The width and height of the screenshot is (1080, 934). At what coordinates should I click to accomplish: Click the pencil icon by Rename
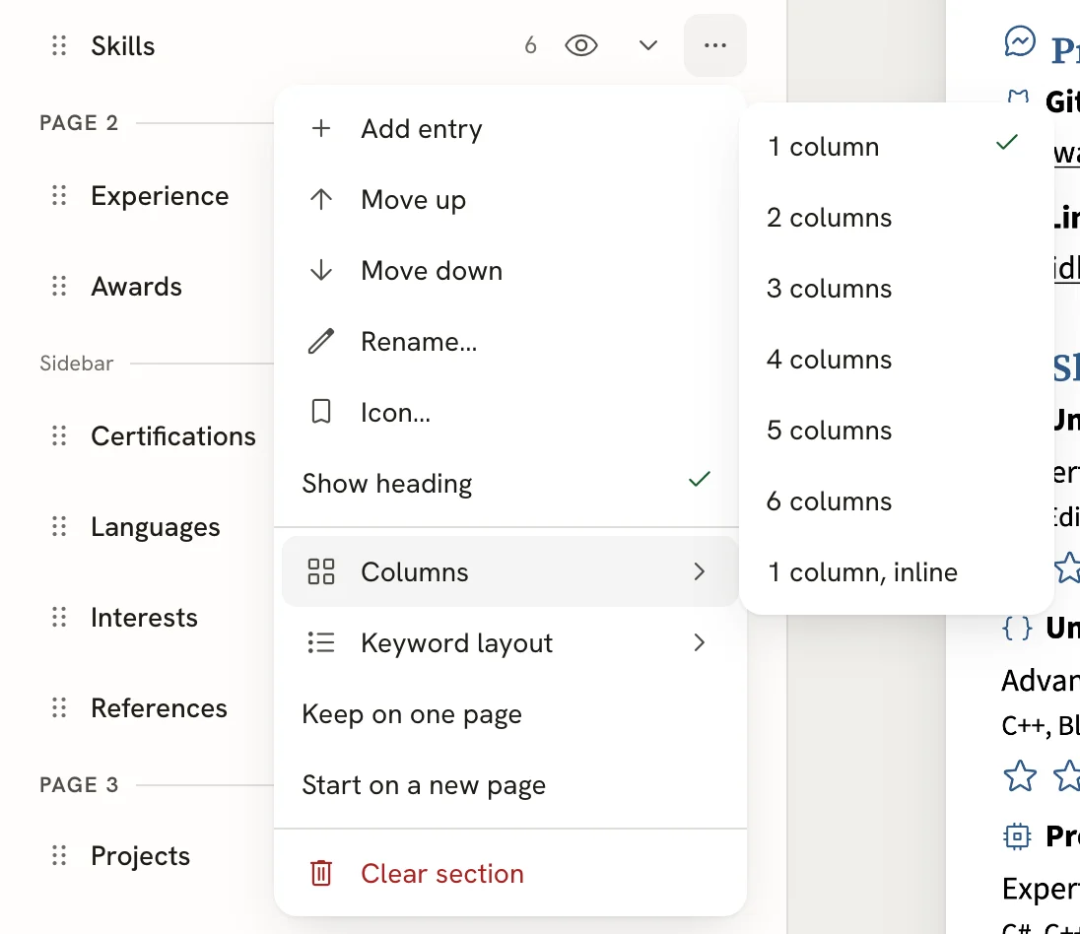tap(321, 341)
